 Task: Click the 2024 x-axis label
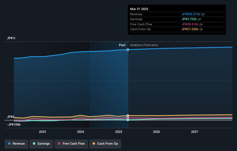click(x=81, y=132)
